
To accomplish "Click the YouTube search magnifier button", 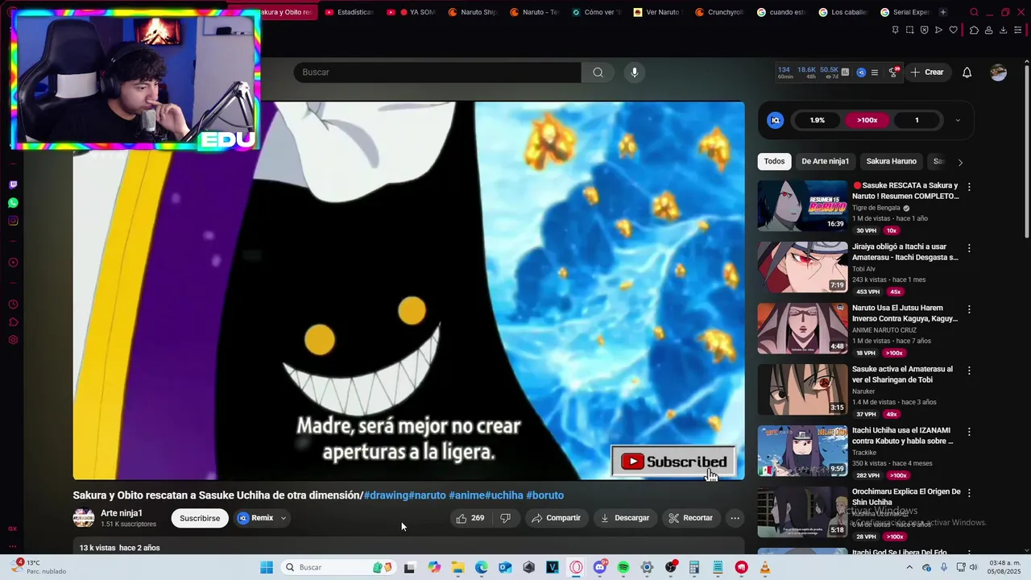I will click(x=598, y=72).
